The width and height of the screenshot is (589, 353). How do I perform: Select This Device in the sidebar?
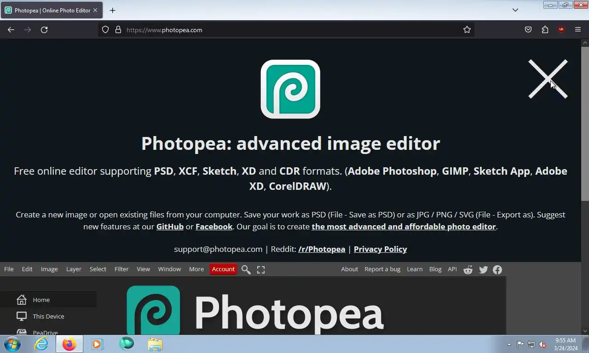48,316
